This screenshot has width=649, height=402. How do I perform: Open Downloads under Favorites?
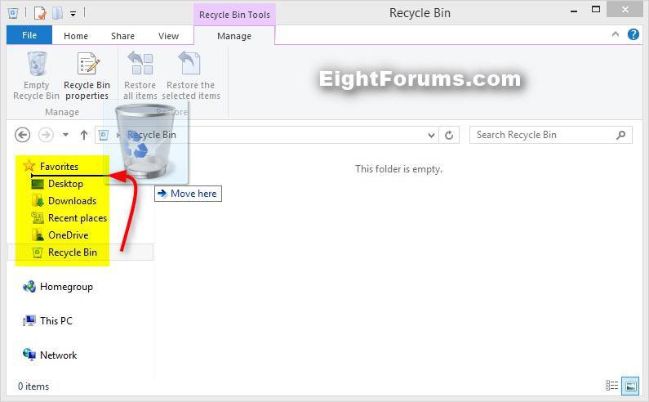(72, 201)
